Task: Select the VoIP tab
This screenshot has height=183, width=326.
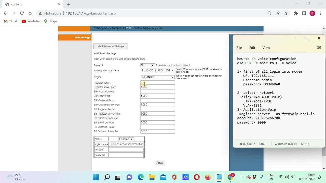Action: click(129, 28)
